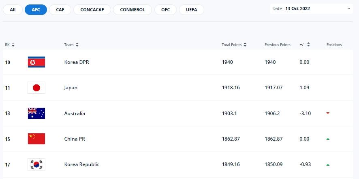Switch to the UEFA filter

click(x=192, y=10)
